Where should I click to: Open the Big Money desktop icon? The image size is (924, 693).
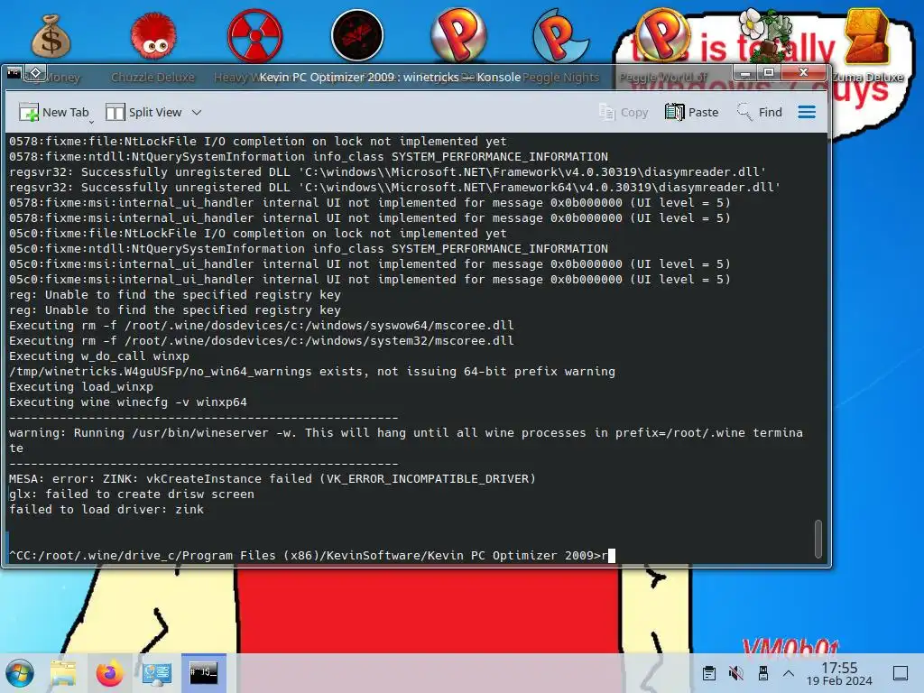(x=51, y=47)
